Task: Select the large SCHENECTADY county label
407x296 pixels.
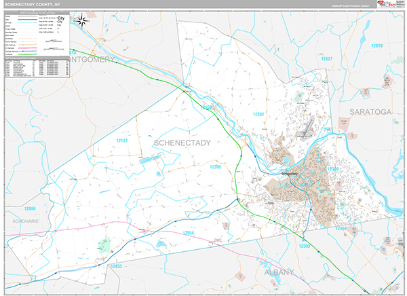Action: point(182,143)
